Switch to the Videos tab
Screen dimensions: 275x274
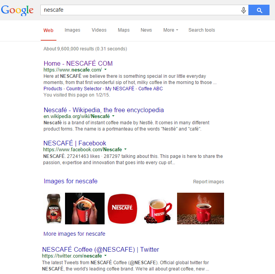(x=99, y=30)
